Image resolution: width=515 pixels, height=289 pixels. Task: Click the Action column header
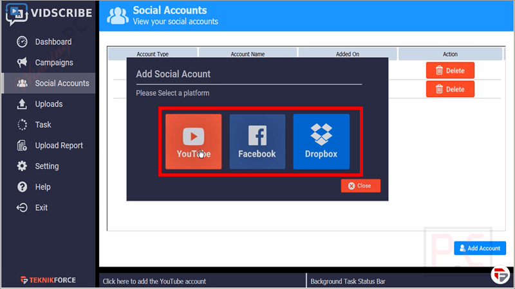tap(450, 54)
